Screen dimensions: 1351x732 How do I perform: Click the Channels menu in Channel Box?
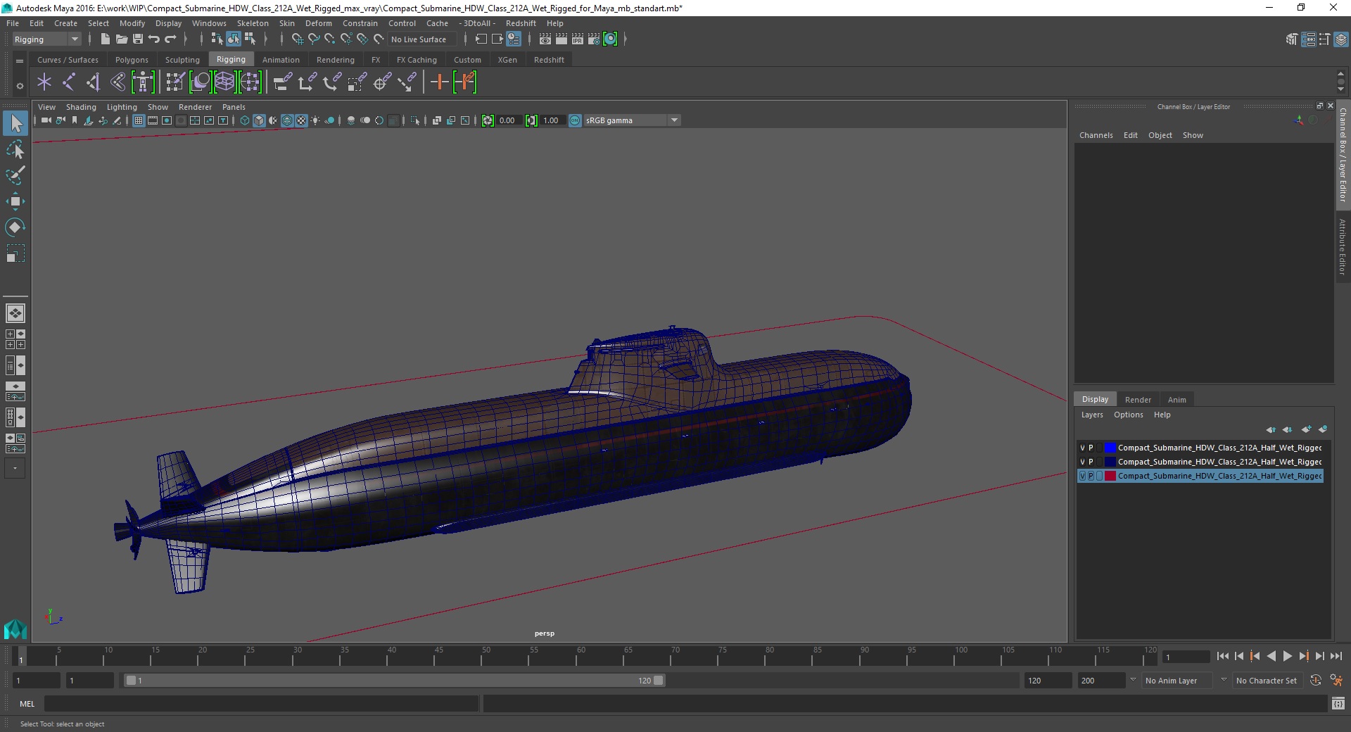coord(1096,135)
